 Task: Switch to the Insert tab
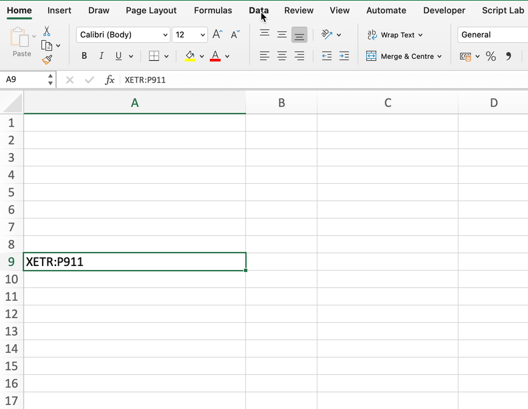pos(59,11)
